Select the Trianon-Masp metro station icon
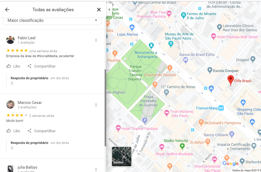Viewport: 261px width, 172px height. 221,108
